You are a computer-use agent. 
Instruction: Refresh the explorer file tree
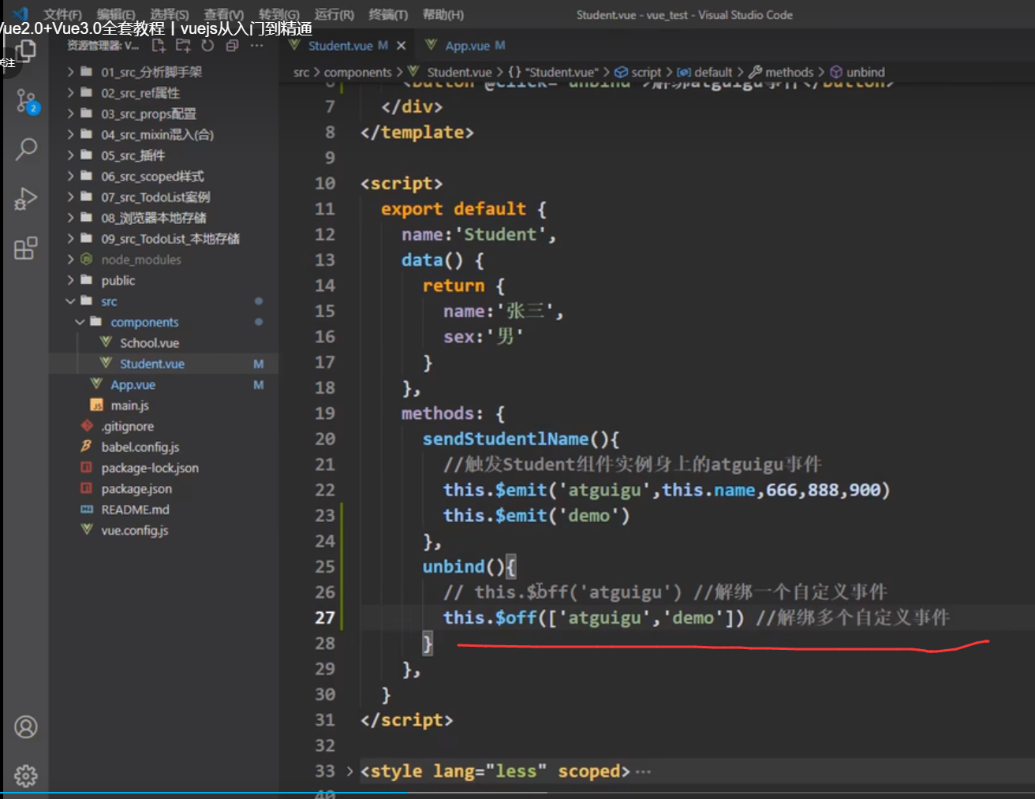pyautogui.click(x=207, y=46)
